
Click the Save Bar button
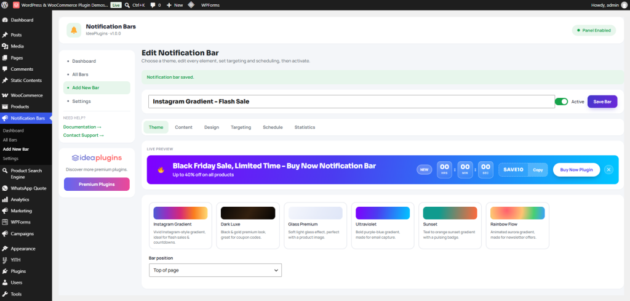pos(602,102)
